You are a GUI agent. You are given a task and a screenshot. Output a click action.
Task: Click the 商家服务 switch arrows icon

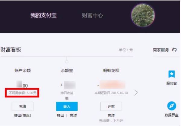pos(174,50)
